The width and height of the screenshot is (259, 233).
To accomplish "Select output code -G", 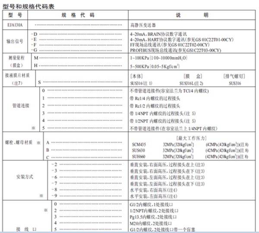I will coord(34,50).
